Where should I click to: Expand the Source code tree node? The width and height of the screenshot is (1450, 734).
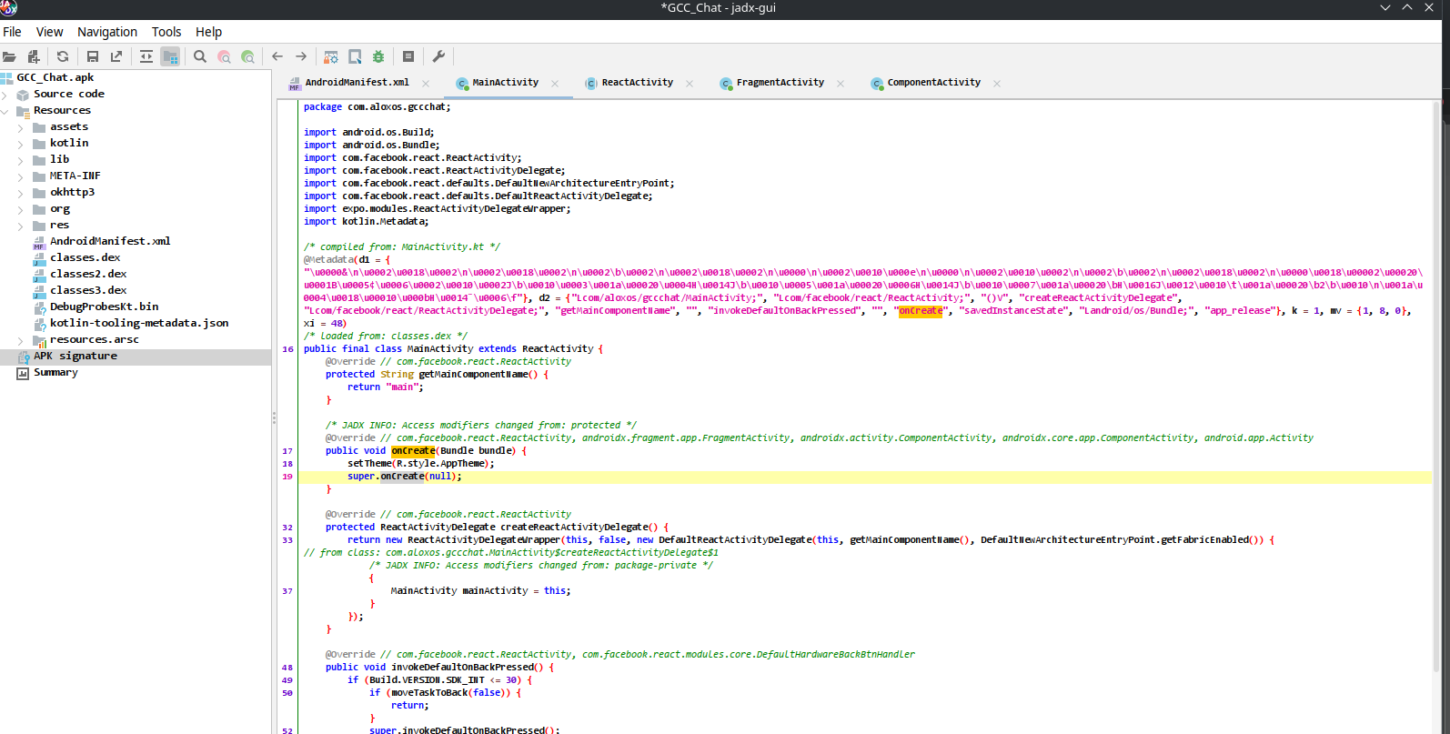[x=5, y=95]
